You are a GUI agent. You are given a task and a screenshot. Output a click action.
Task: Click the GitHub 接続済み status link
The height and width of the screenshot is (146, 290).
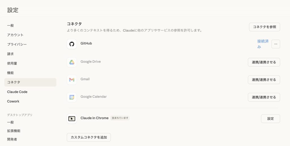click(263, 44)
